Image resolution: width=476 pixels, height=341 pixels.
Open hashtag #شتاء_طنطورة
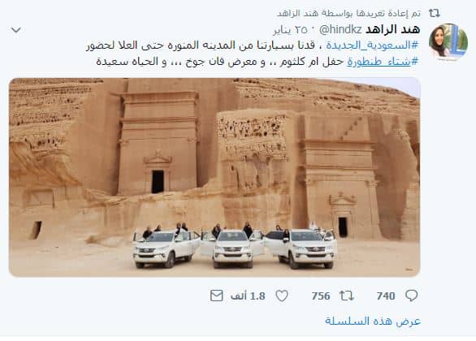(383, 62)
